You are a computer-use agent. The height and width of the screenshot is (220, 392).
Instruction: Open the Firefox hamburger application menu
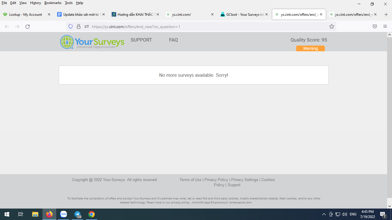click(385, 27)
